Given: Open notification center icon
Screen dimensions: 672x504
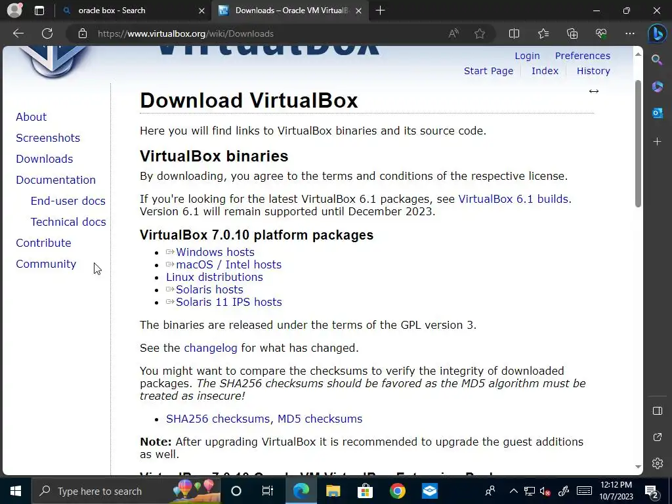Looking at the screenshot, I should (x=652, y=491).
